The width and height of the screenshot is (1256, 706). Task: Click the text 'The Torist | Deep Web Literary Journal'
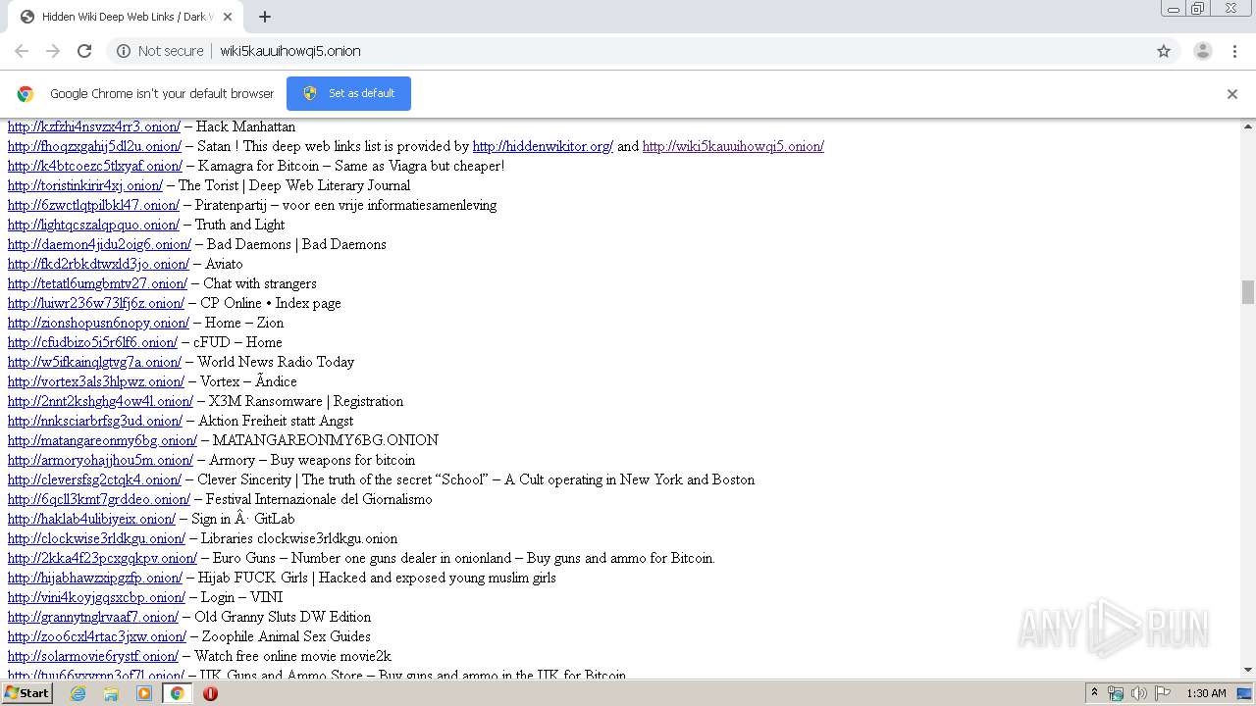pyautogui.click(x=294, y=185)
